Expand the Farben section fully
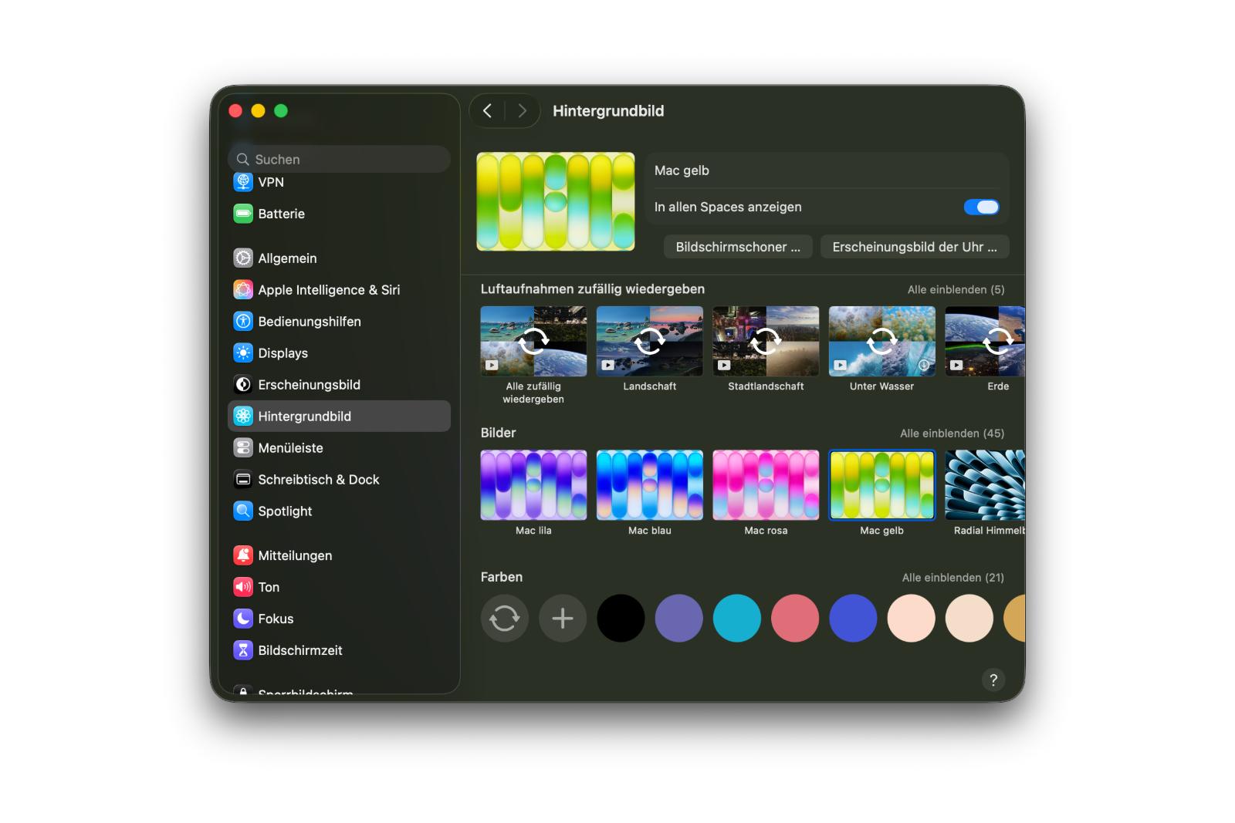This screenshot has width=1235, height=823. 951,577
